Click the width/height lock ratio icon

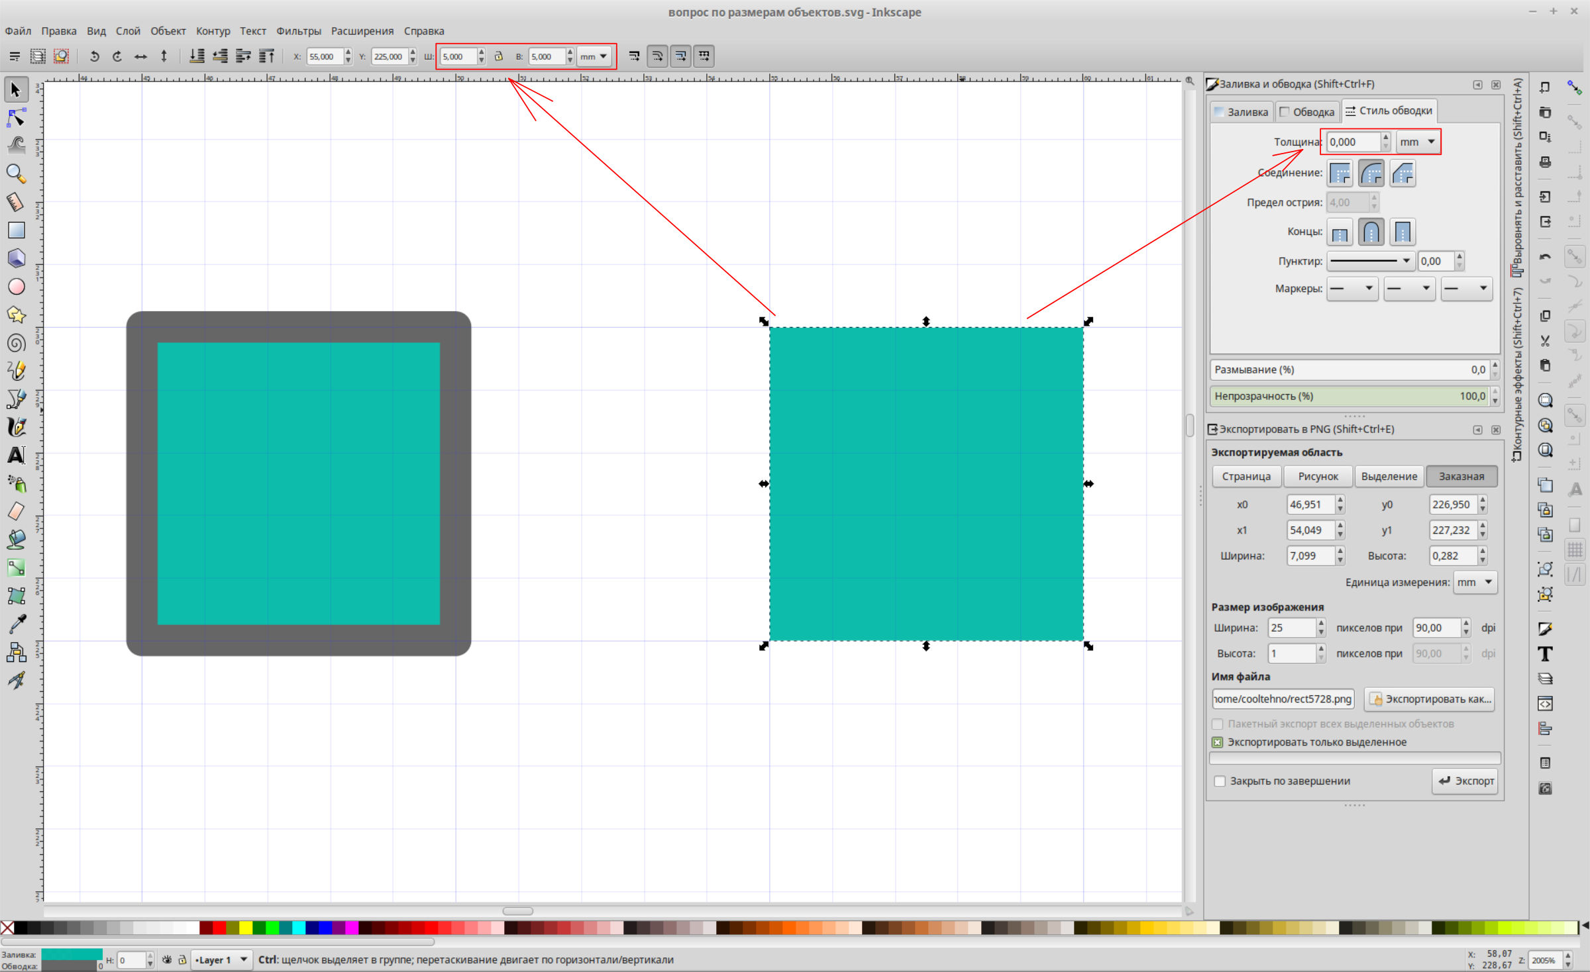coord(499,56)
